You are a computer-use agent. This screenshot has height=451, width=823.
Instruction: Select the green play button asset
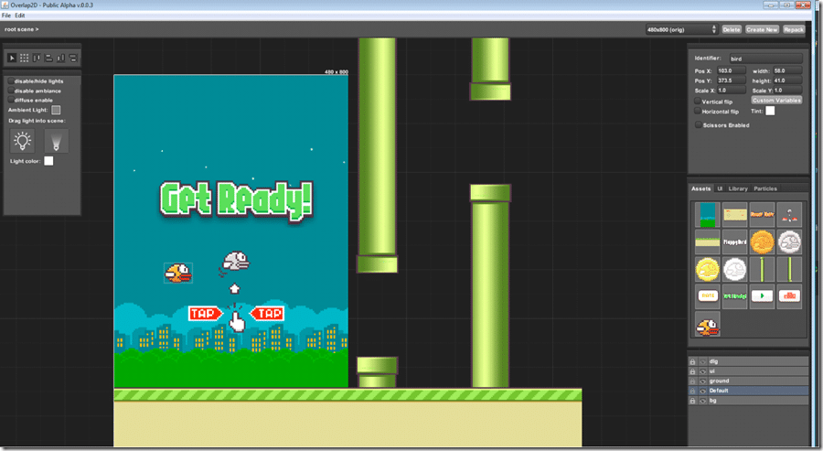coord(762,296)
